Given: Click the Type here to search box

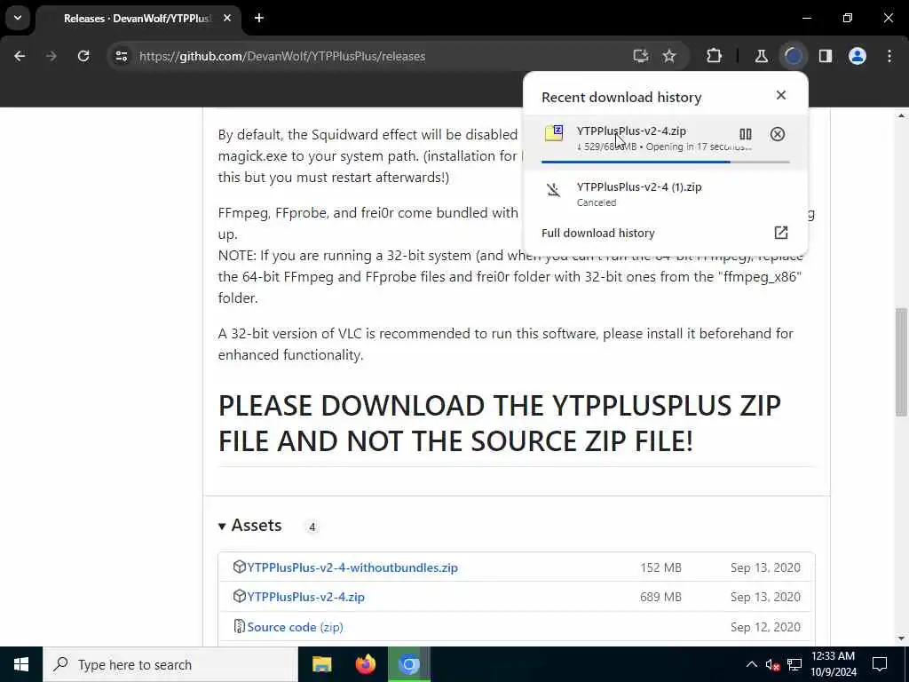Looking at the screenshot, I should pos(170,664).
